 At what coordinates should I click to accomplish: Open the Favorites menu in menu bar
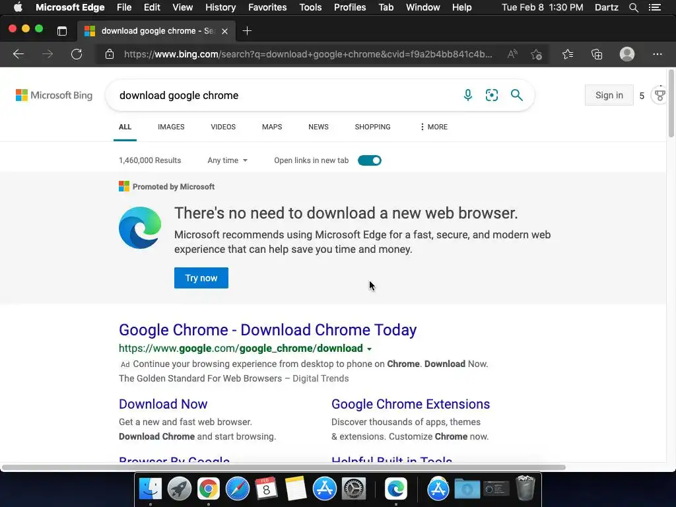(267, 7)
